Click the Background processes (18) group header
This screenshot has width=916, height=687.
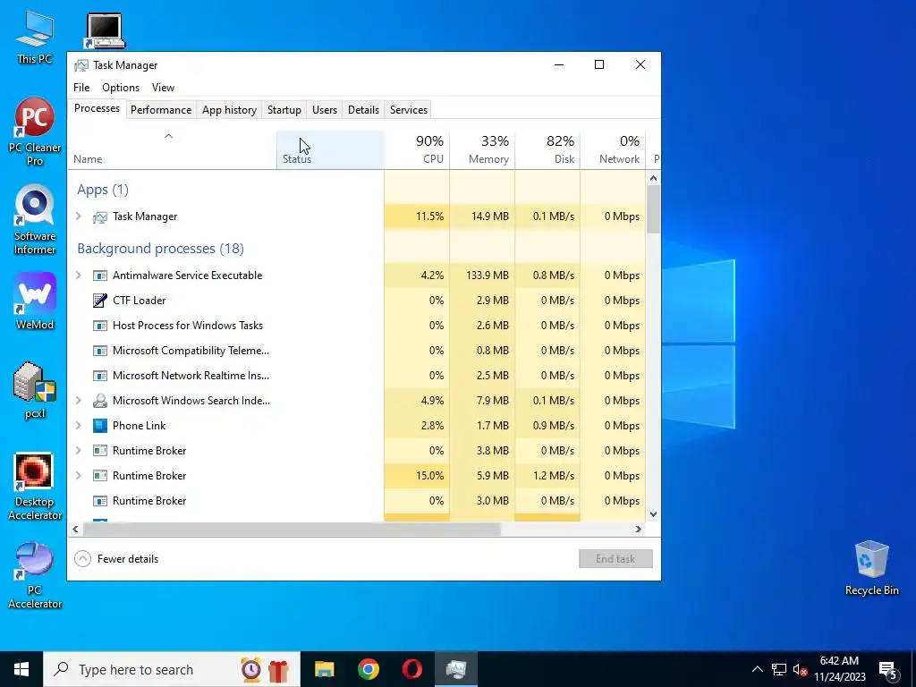[161, 249]
